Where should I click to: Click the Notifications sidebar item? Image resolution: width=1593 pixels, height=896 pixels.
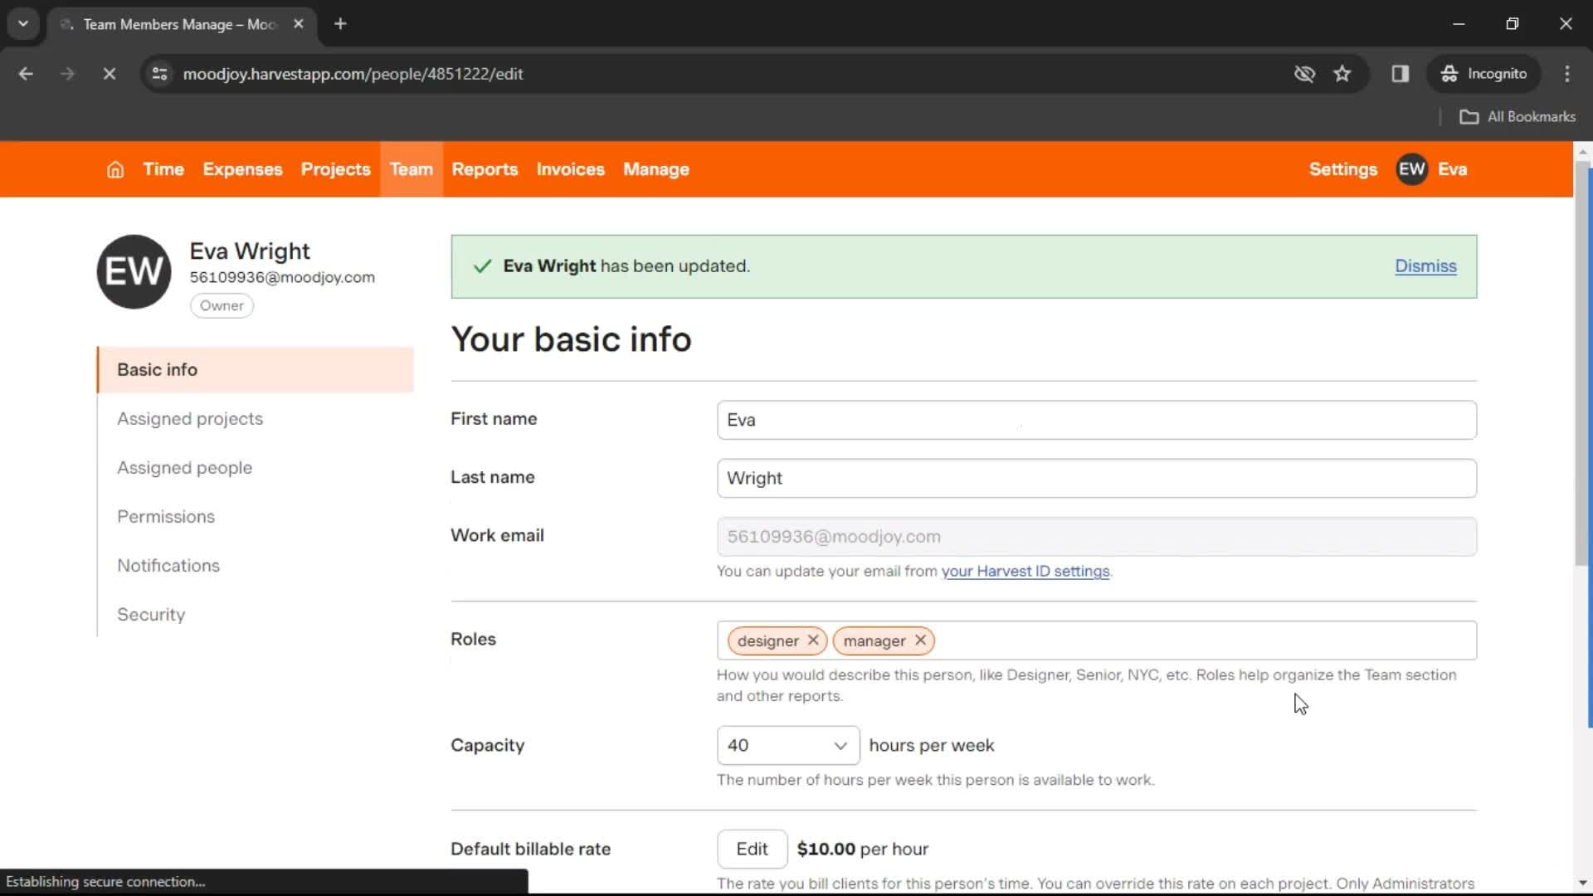tap(168, 566)
